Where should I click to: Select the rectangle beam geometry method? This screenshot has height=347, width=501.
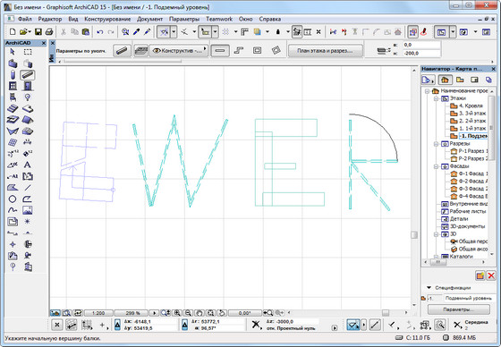pos(258,50)
